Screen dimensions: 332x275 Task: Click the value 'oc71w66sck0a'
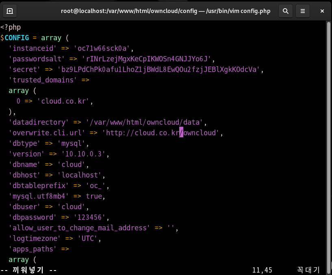tap(102, 48)
